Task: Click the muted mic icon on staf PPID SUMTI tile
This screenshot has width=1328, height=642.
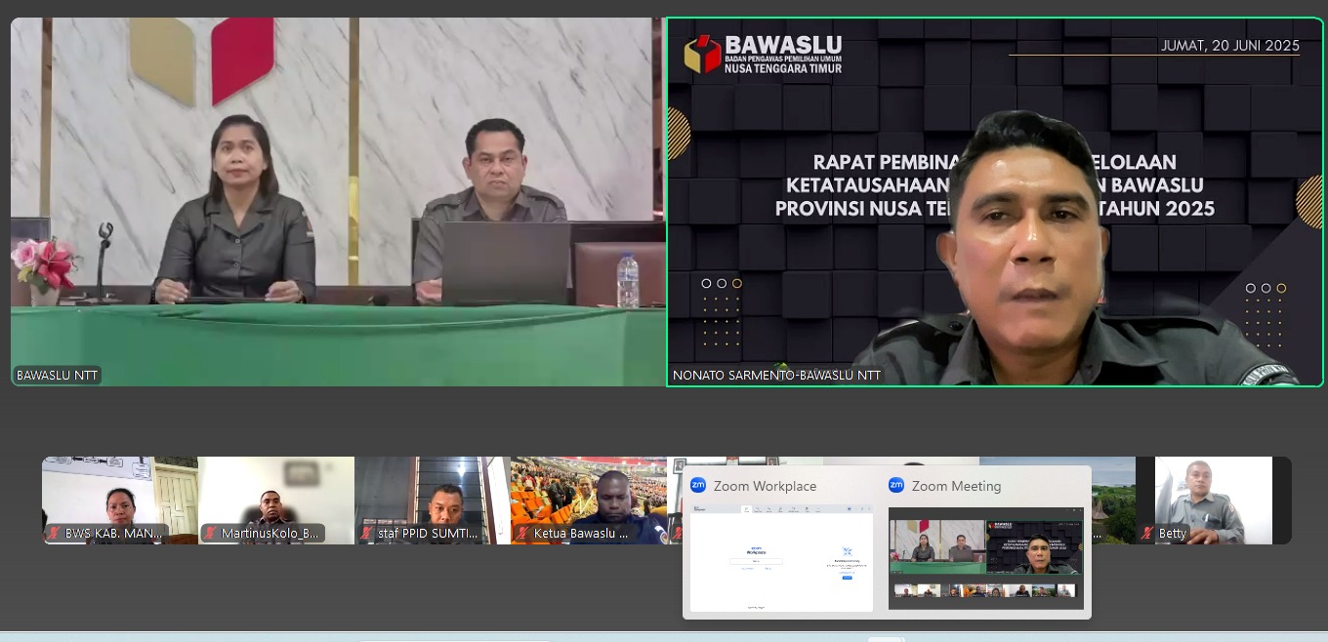Action: click(x=365, y=533)
